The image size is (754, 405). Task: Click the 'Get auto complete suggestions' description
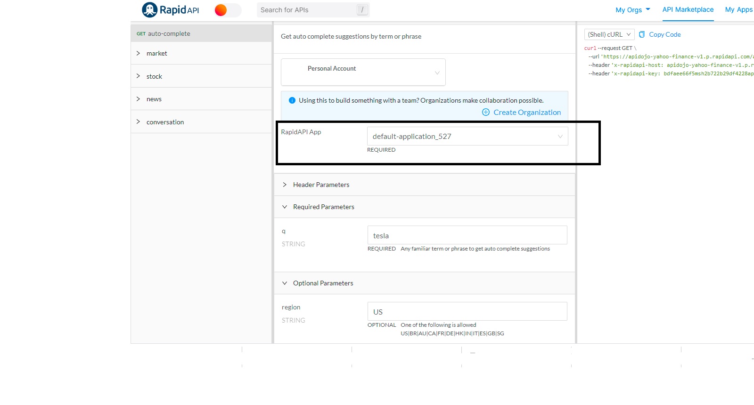click(x=351, y=36)
